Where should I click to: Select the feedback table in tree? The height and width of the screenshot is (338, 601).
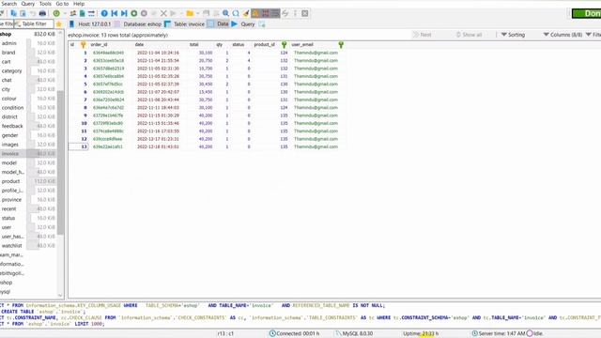click(x=12, y=126)
